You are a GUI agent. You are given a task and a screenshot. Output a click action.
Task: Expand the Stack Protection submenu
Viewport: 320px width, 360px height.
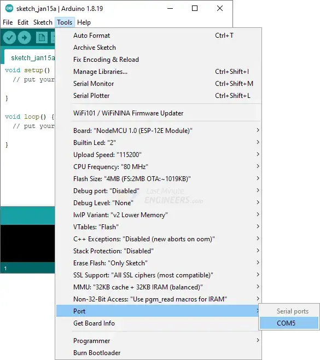(x=159, y=251)
